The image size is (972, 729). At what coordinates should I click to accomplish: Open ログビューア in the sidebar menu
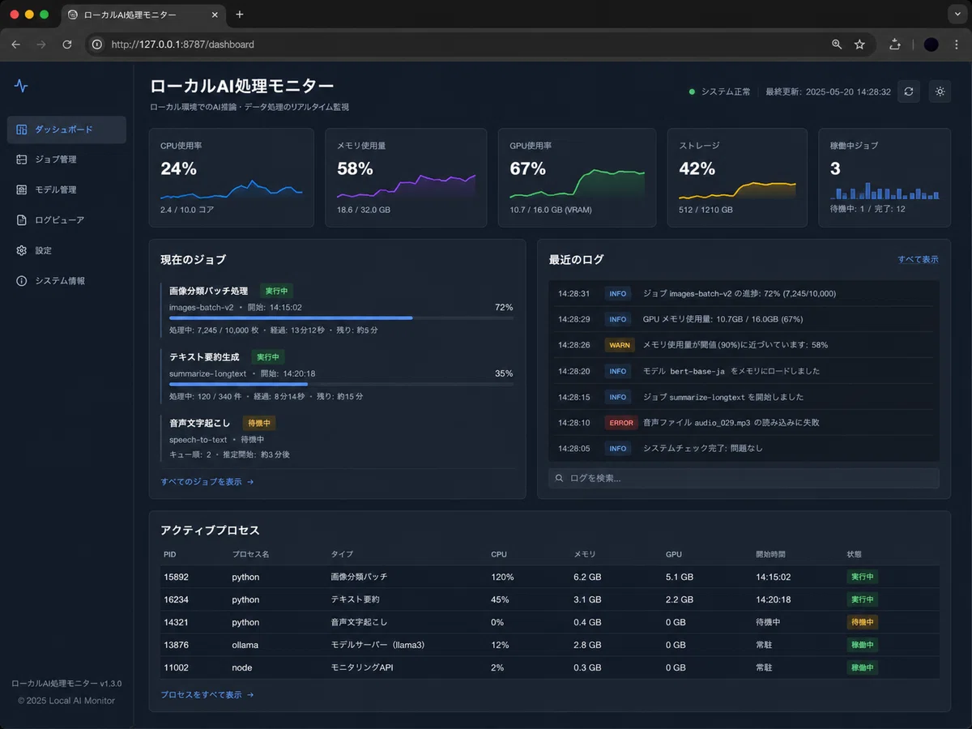click(x=66, y=220)
